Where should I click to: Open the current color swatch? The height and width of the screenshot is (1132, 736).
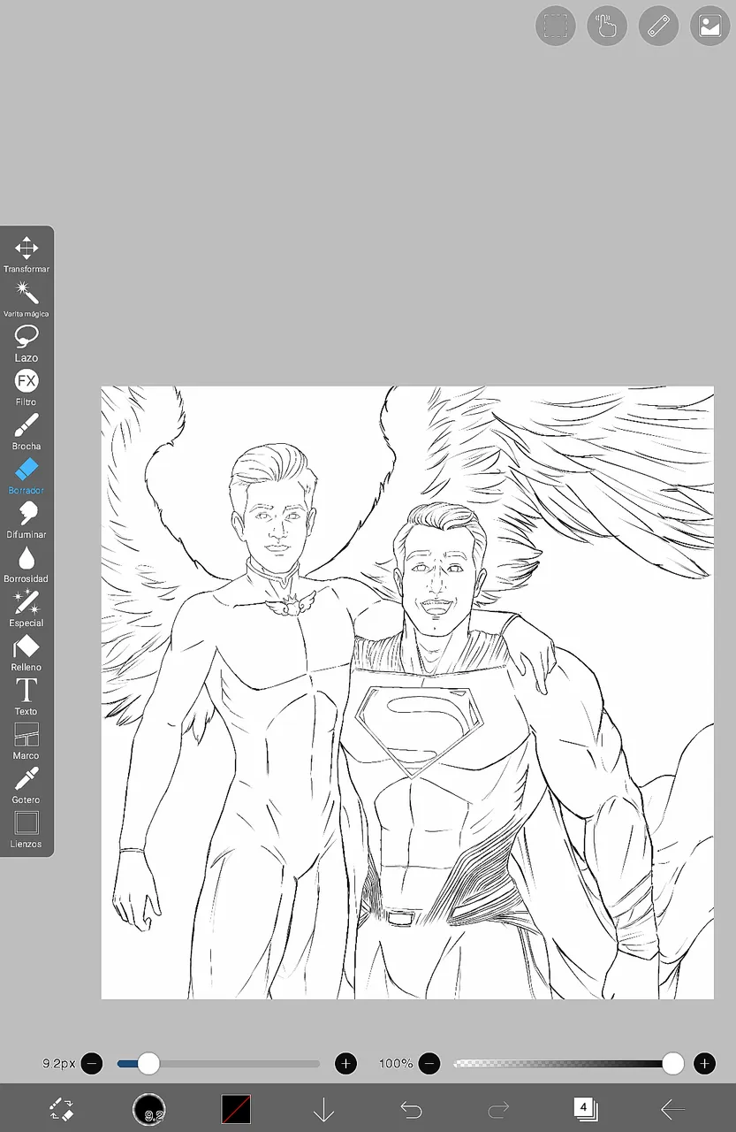(x=236, y=1109)
